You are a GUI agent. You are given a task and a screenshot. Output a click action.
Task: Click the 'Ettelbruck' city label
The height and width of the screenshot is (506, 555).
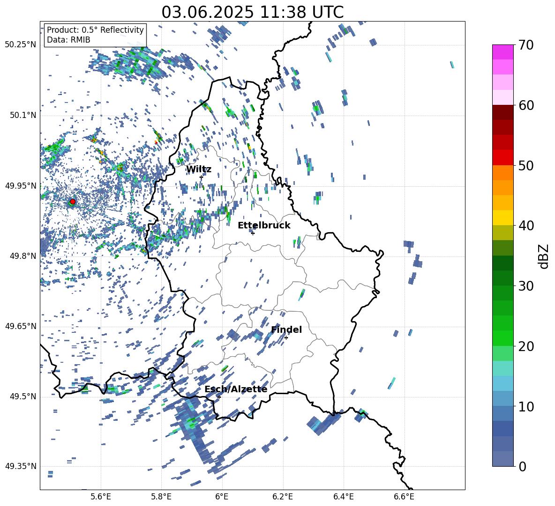tap(264, 226)
